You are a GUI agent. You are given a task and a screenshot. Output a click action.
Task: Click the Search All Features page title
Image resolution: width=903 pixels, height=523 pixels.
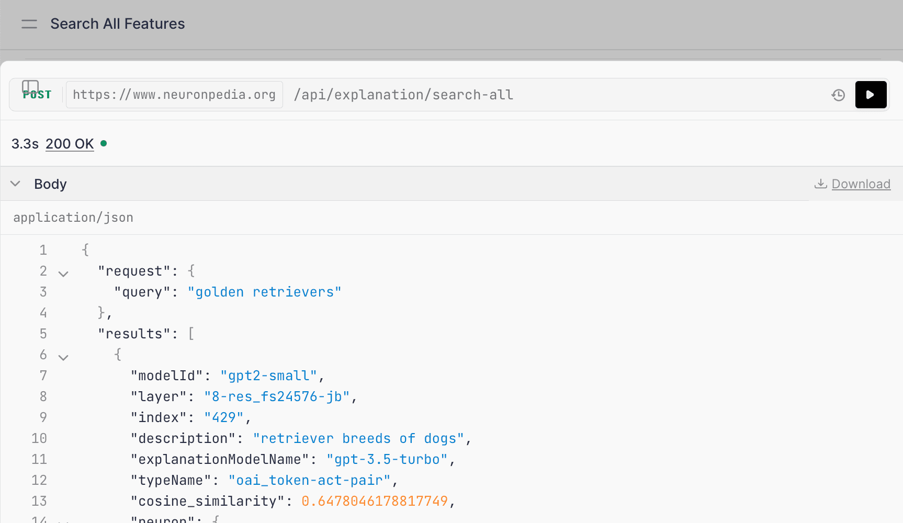point(118,24)
